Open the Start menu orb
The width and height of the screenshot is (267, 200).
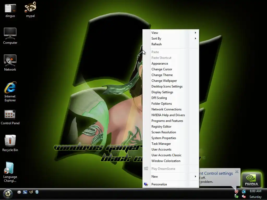(8, 194)
